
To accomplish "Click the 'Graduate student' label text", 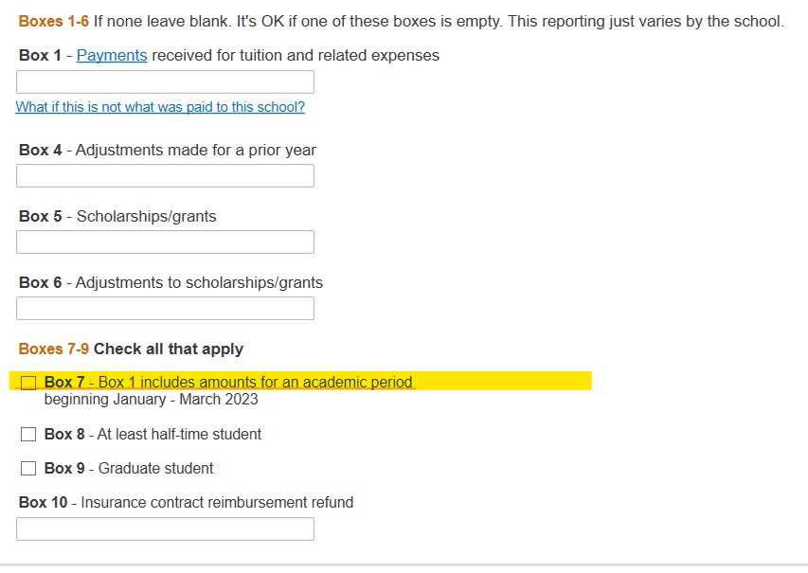I will pos(156,469).
